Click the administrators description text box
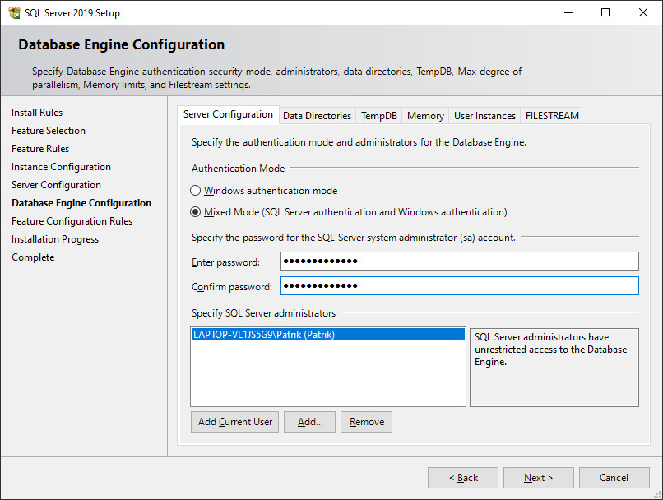The image size is (663, 500). pyautogui.click(x=554, y=368)
